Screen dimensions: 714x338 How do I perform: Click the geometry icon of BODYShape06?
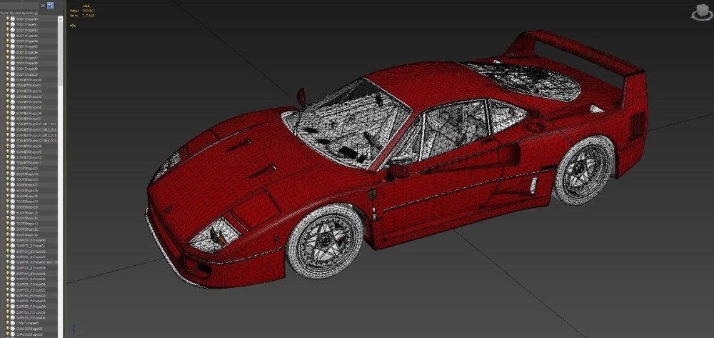tap(12, 52)
